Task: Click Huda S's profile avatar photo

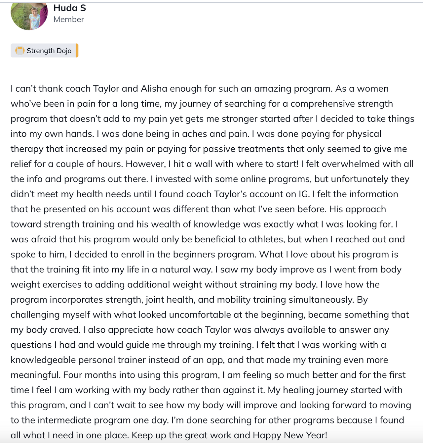Action: [x=29, y=16]
